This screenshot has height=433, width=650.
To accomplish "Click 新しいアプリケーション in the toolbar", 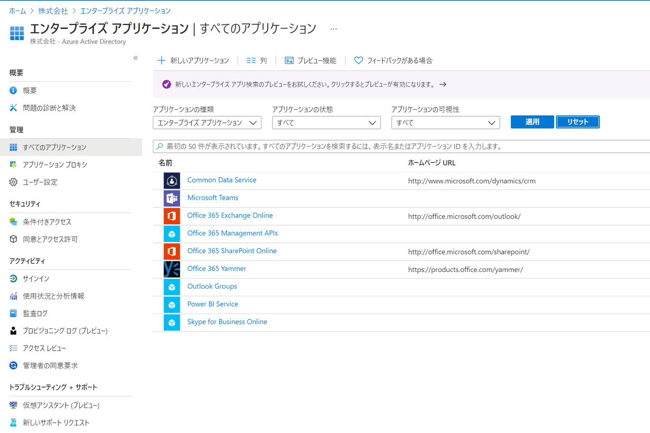I will click(193, 60).
